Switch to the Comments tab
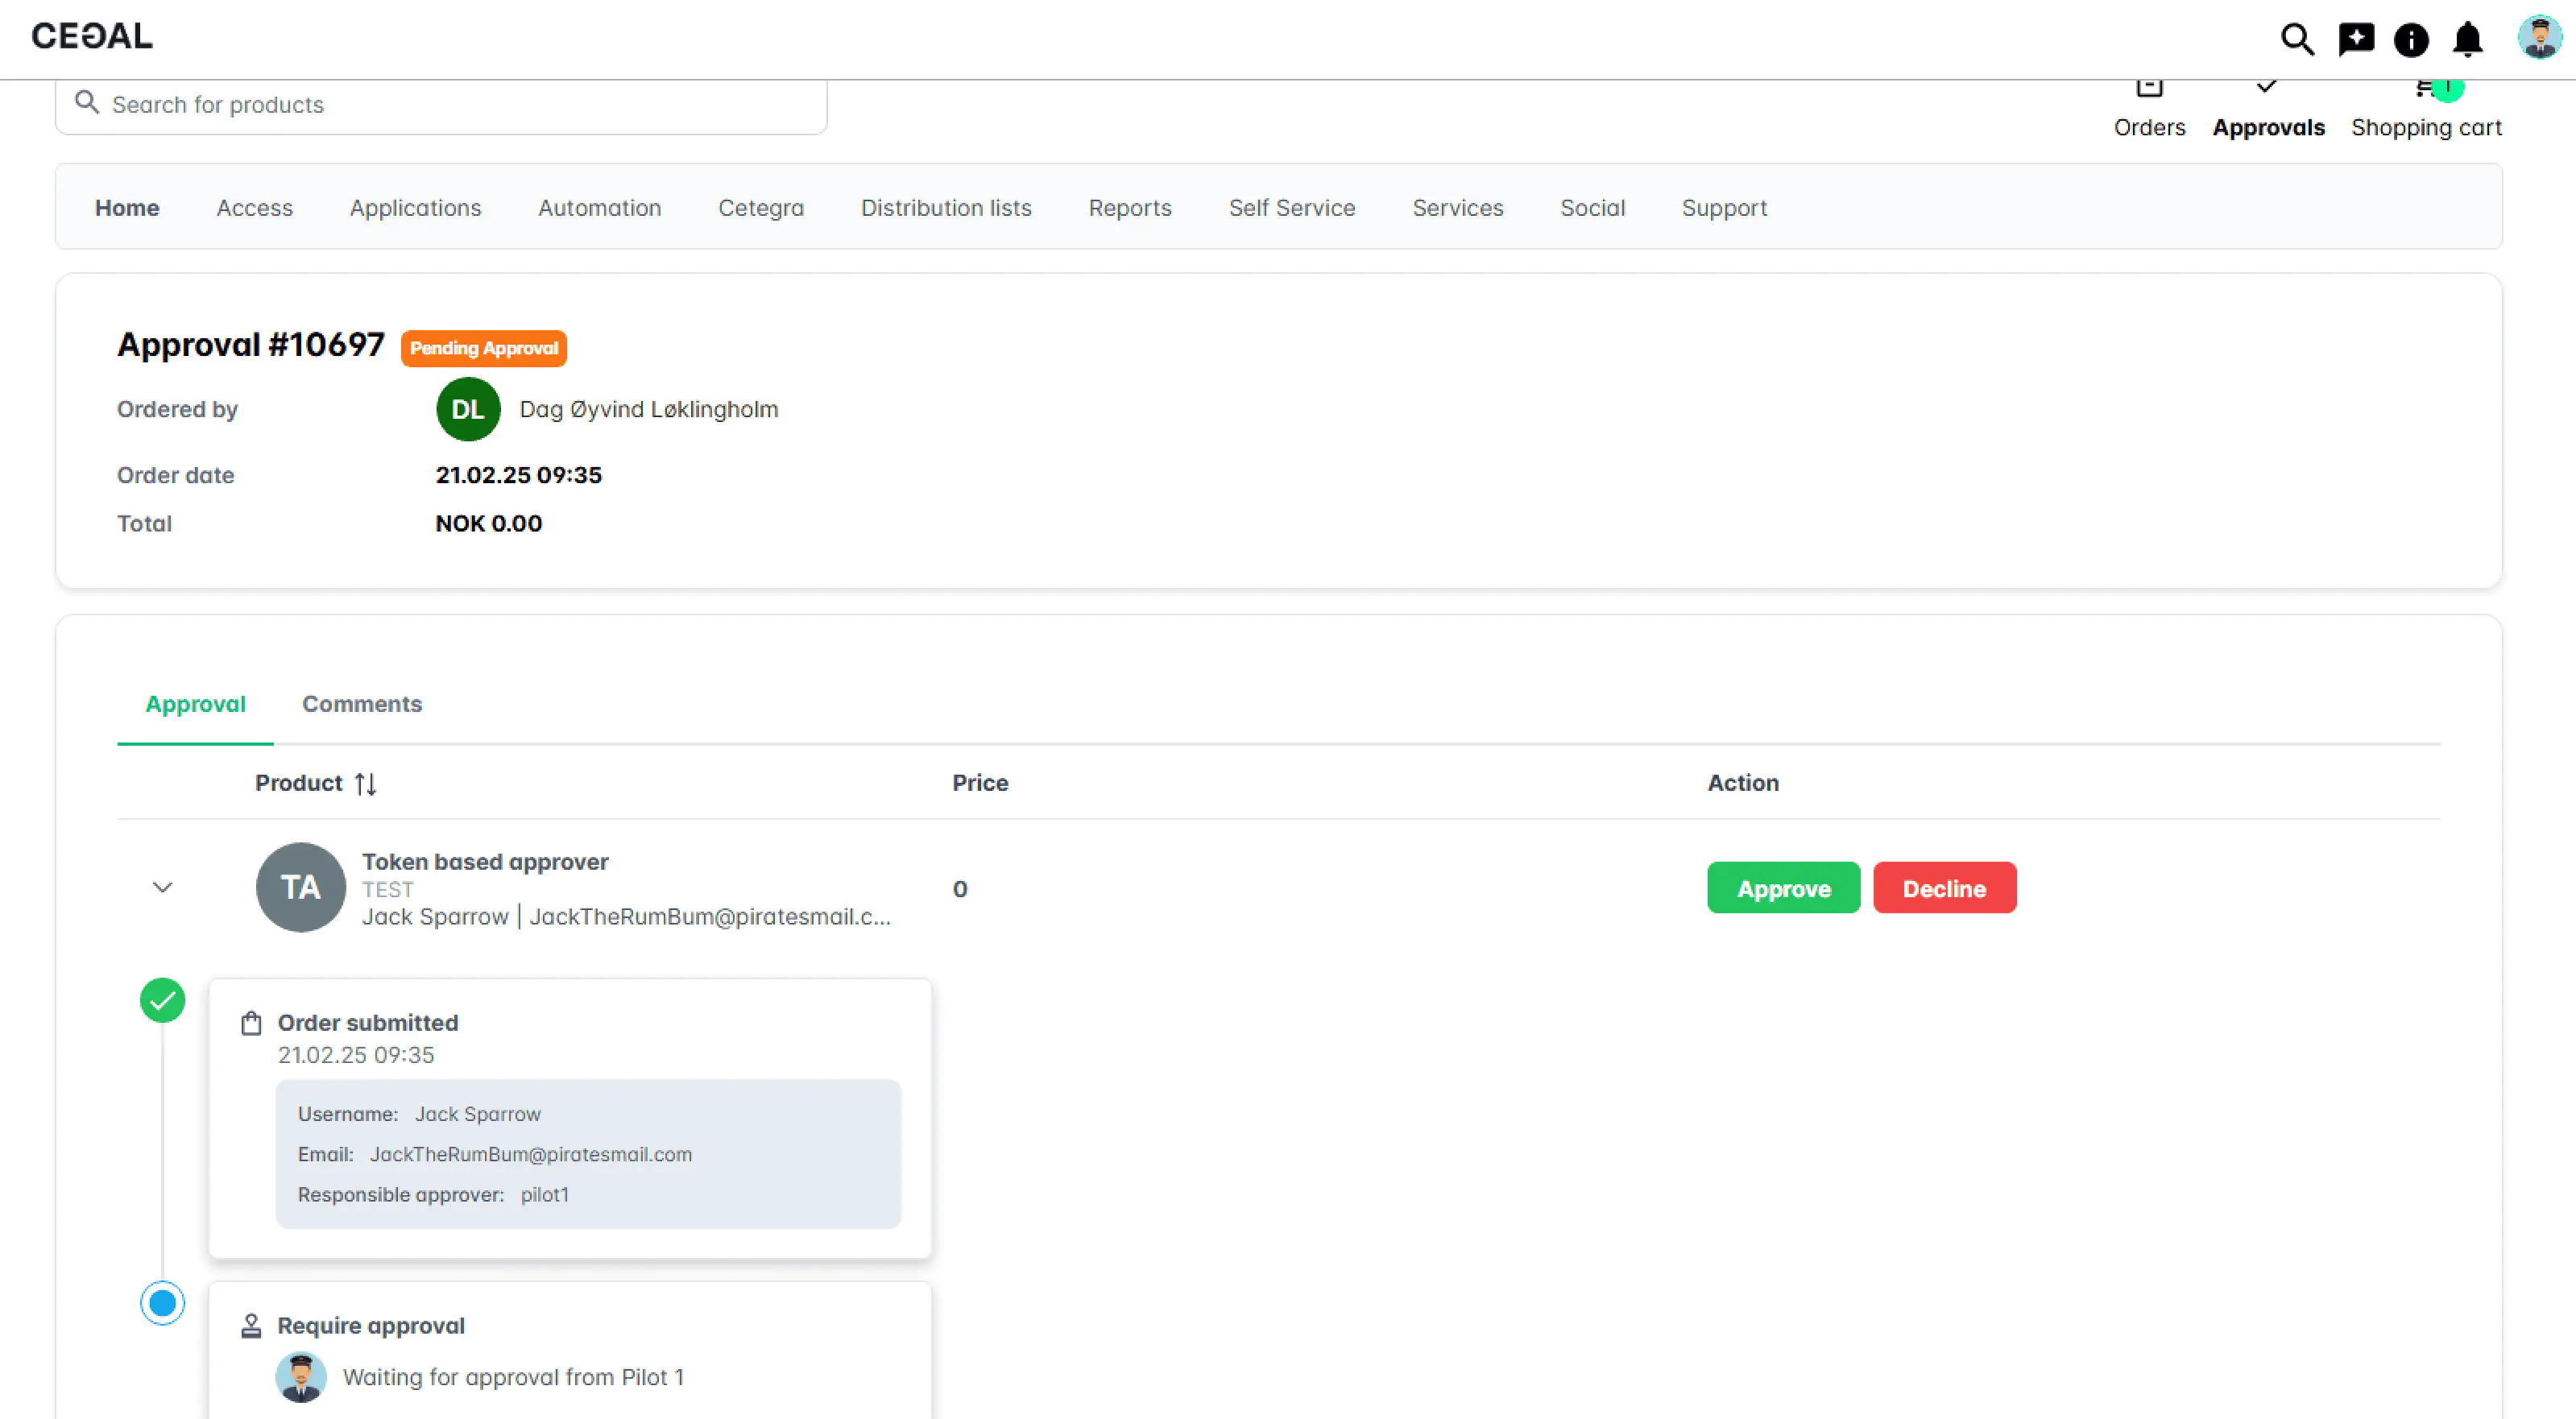 pyautogui.click(x=362, y=704)
